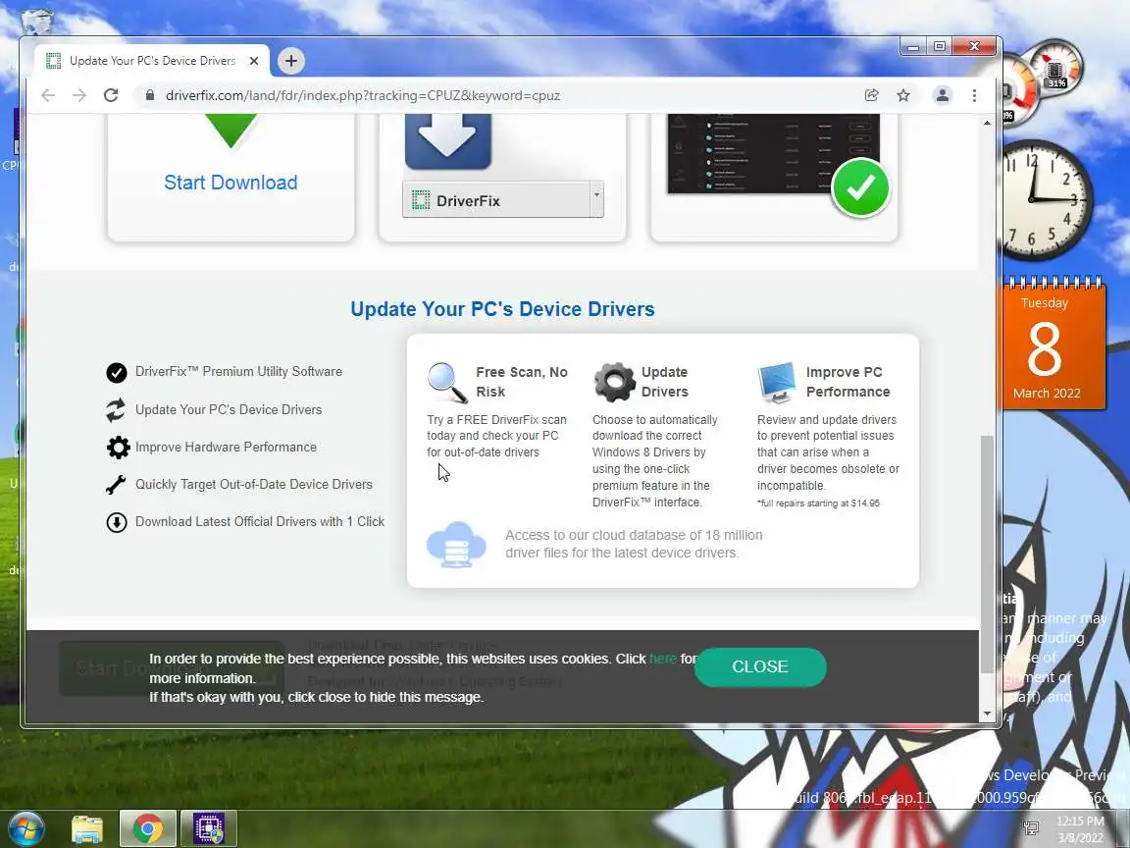Share this page via the share icon
This screenshot has width=1130, height=848.
[x=871, y=95]
